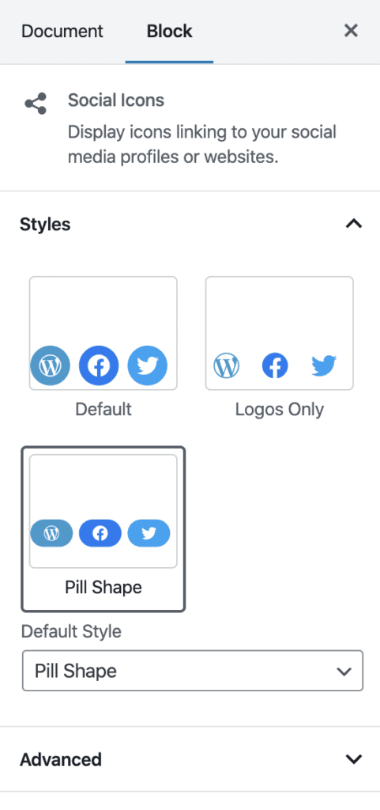Click Twitter icon in Default style preview
Viewport: 380px width, 810px height.
click(x=148, y=365)
